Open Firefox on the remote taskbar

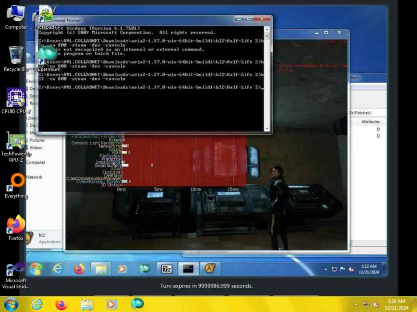tap(79, 269)
